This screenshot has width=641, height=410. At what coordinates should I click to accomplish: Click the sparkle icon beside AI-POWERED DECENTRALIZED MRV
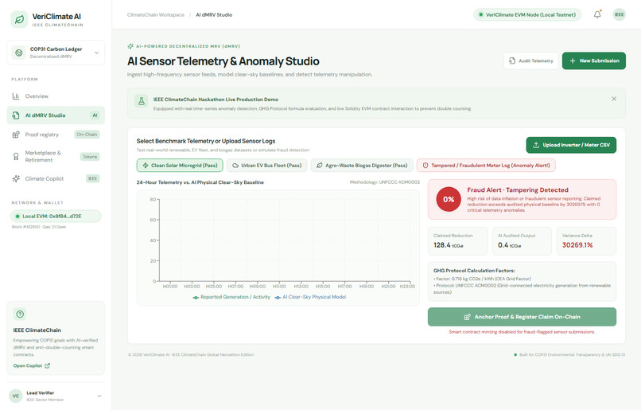click(130, 46)
